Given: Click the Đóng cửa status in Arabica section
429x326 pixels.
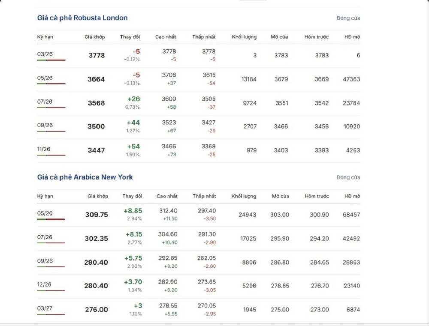Looking at the screenshot, I should click(x=348, y=178).
